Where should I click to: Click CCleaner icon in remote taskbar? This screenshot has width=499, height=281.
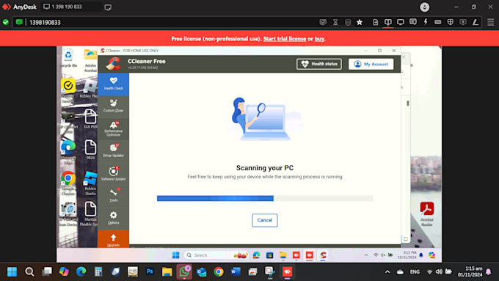(x=323, y=255)
